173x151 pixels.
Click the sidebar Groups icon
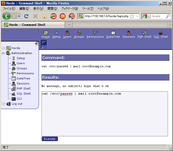14,69
